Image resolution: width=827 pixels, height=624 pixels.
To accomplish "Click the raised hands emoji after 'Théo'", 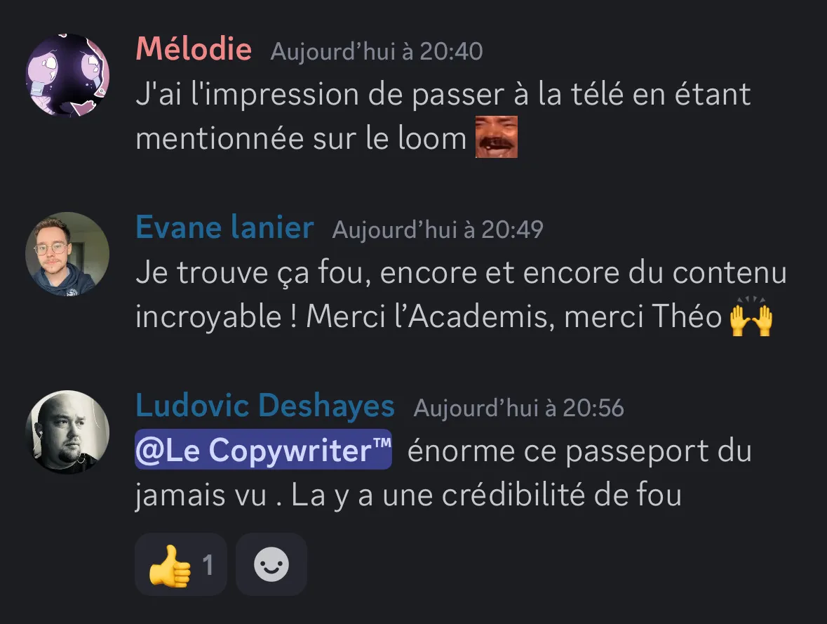I will tap(751, 316).
